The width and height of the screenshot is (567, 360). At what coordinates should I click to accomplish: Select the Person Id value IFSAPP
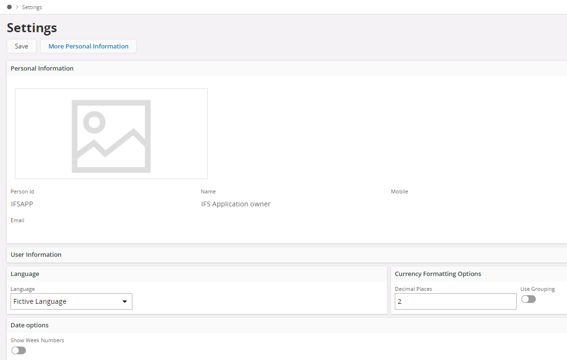22,204
